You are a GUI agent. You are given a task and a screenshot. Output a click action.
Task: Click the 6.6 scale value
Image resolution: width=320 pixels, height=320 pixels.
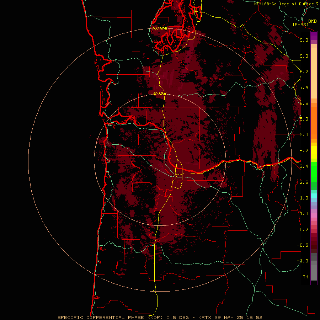click(x=304, y=103)
